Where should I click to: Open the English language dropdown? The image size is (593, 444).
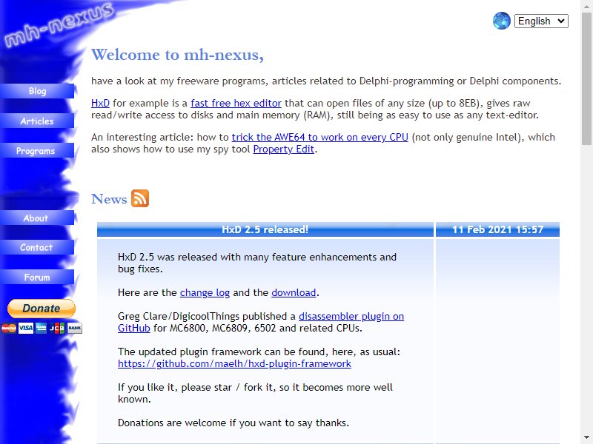pos(541,21)
